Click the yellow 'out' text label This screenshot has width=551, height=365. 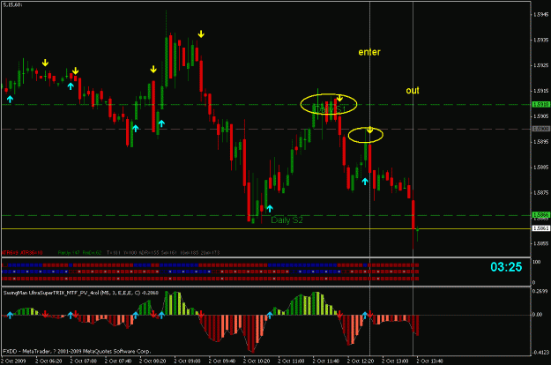(x=413, y=91)
